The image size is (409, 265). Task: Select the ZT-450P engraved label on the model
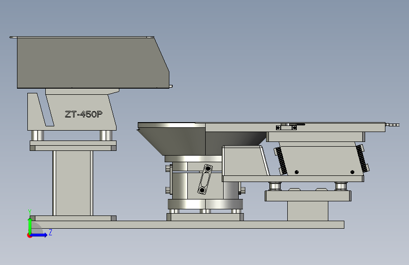[x=83, y=114]
